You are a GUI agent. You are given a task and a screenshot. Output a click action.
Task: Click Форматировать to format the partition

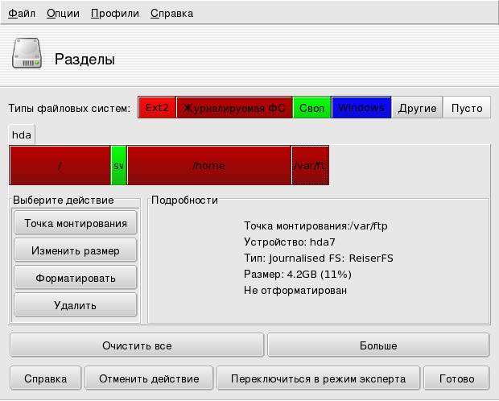click(76, 278)
